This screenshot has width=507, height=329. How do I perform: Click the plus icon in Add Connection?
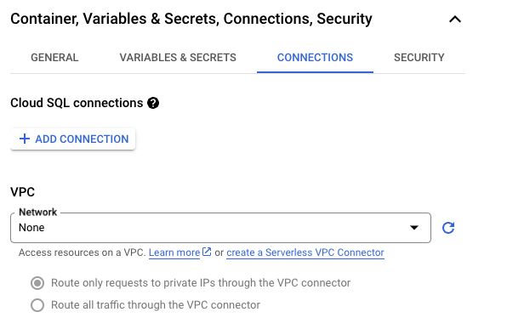[25, 139]
